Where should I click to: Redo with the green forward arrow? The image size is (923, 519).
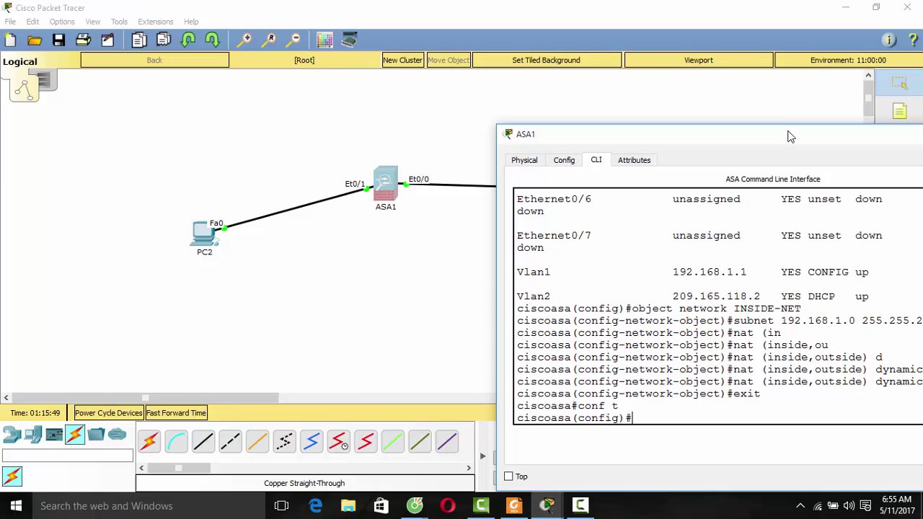click(212, 40)
